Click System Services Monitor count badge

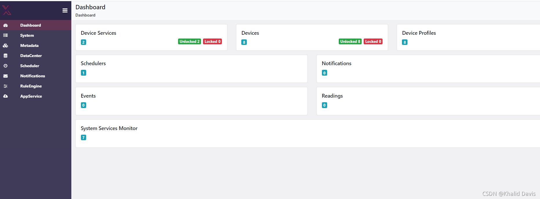84,137
